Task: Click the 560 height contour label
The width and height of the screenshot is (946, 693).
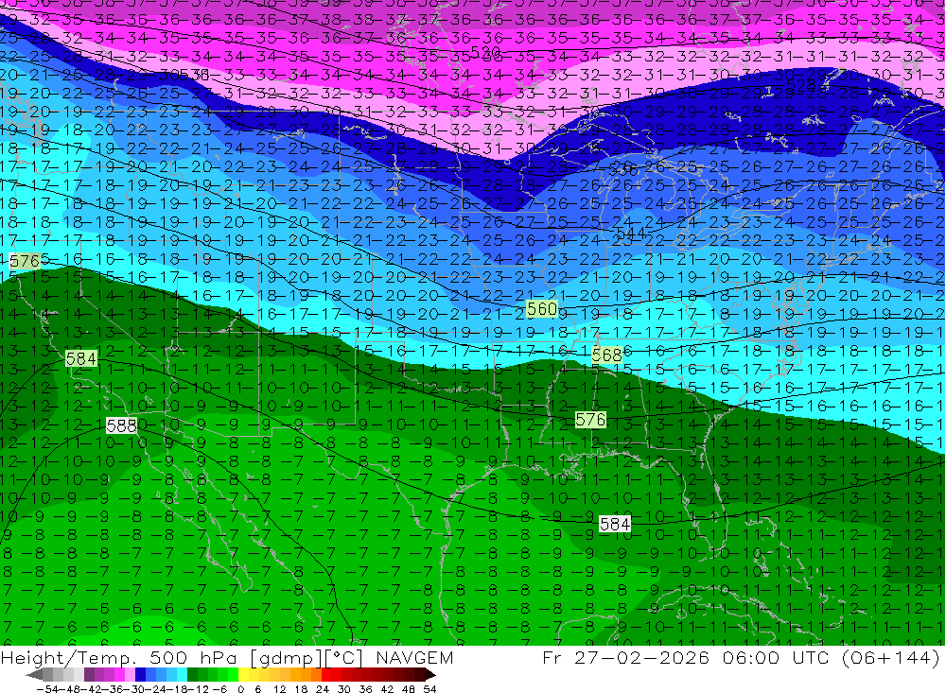Action: [542, 309]
